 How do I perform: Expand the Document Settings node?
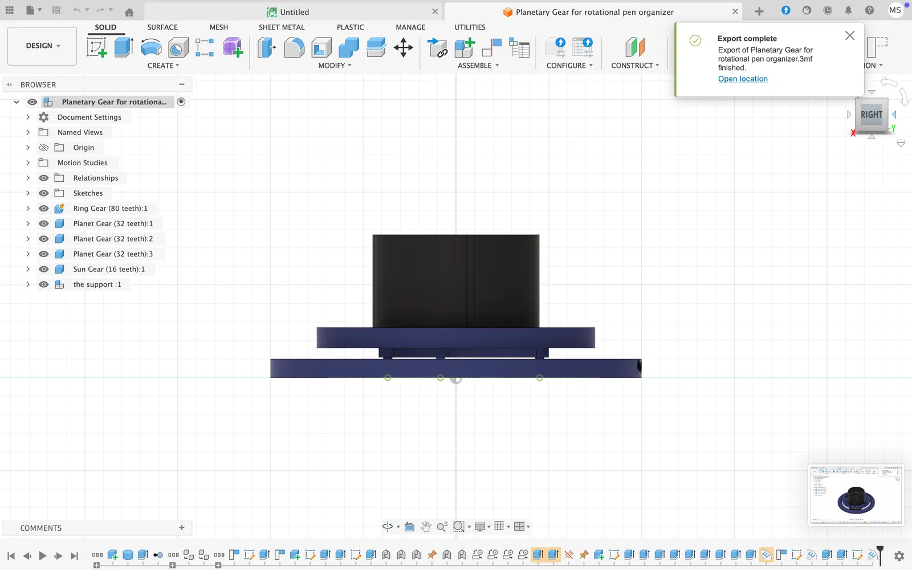pyautogui.click(x=28, y=117)
